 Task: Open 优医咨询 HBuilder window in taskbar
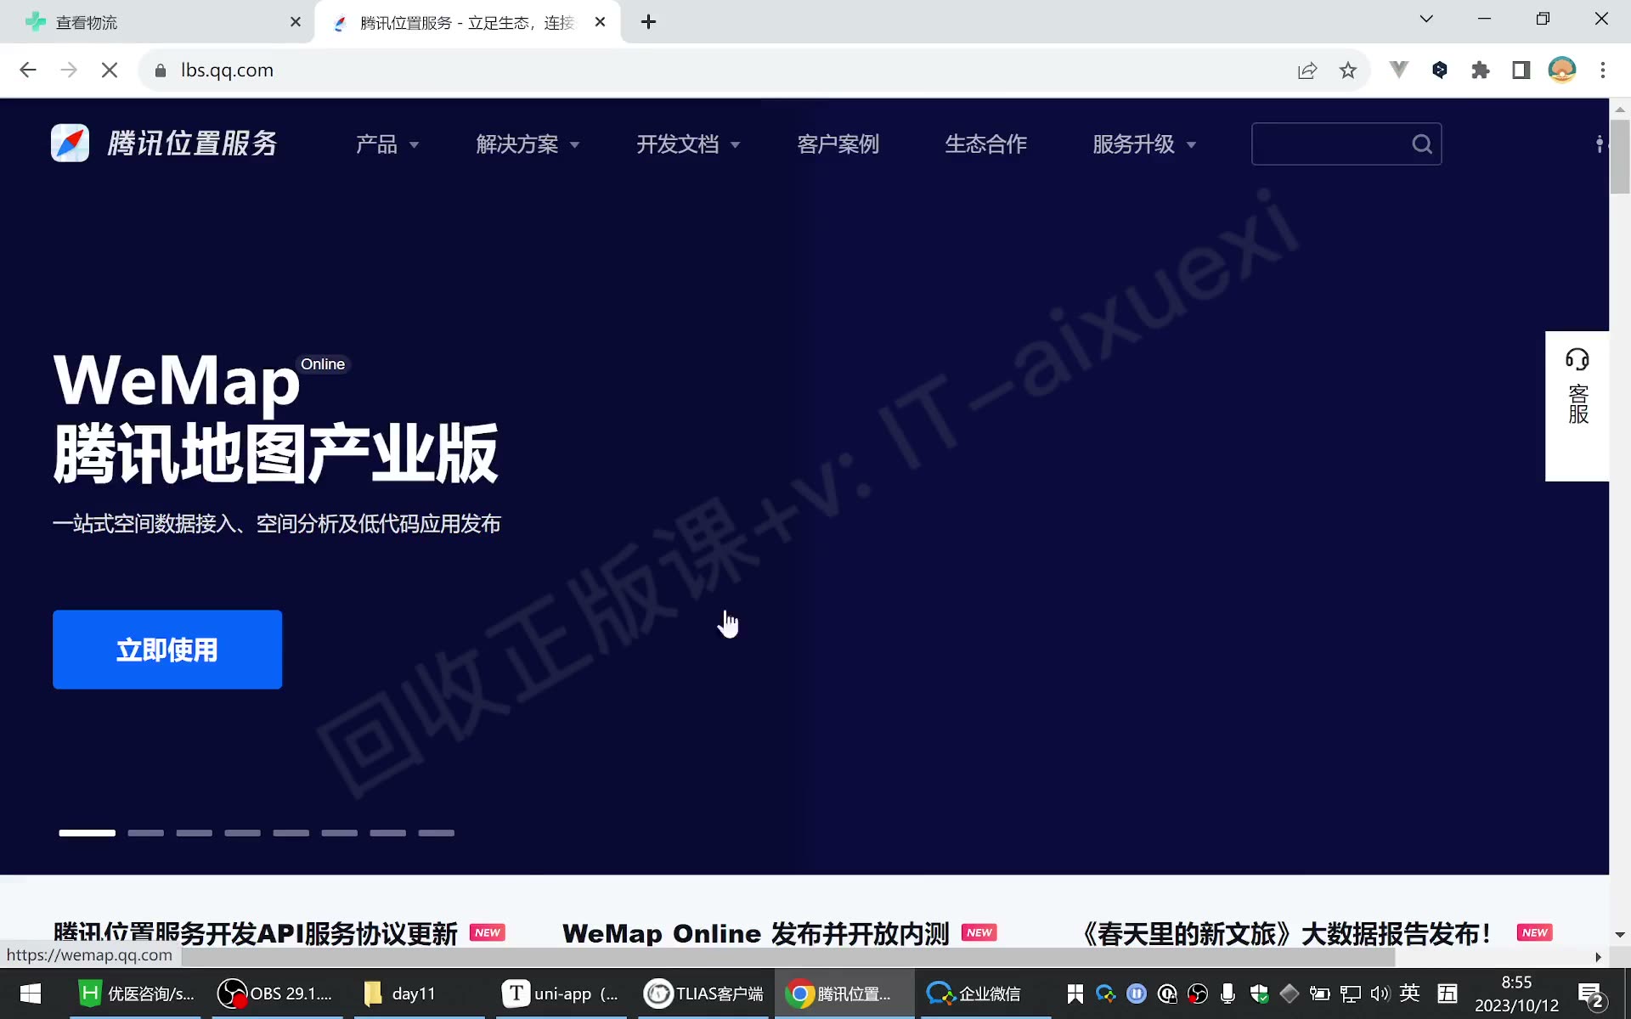pos(136,994)
